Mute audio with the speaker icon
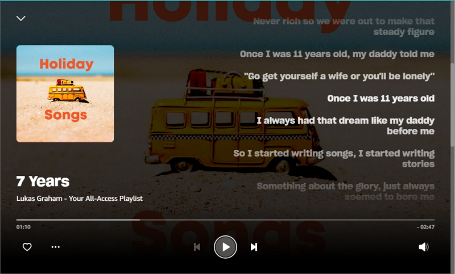455x274 pixels. [x=424, y=247]
